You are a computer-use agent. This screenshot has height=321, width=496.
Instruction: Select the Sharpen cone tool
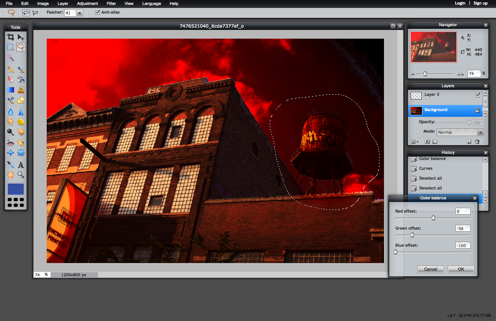point(21,112)
